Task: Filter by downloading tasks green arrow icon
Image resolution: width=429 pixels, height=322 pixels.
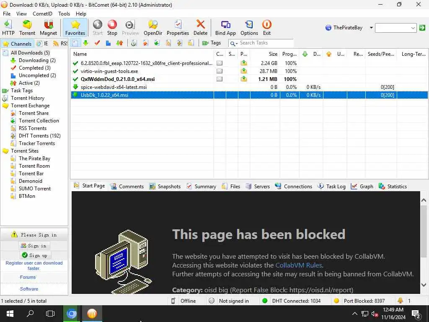Action: (x=86, y=43)
